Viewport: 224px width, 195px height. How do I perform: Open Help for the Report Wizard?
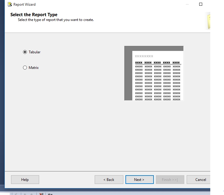pos(25,180)
